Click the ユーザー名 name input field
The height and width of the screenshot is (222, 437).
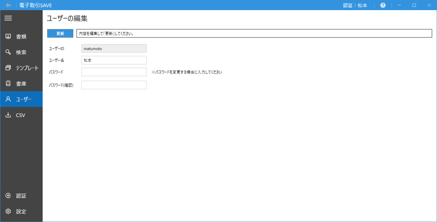[x=114, y=60]
